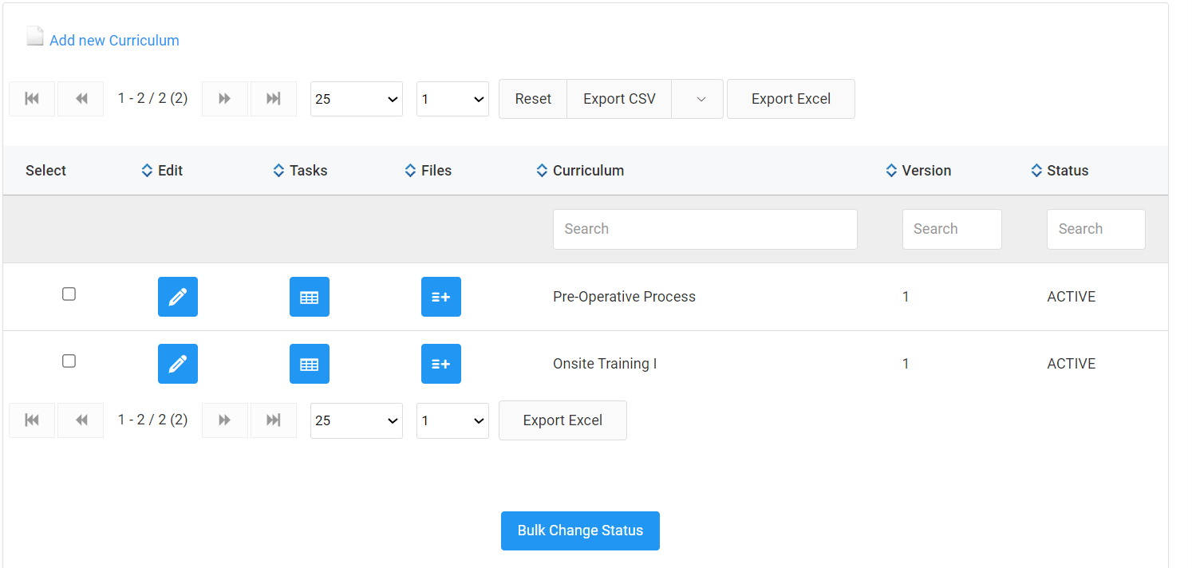Viewport: 1192px width, 568px height.
Task: Click version 1 of Pre-Operative Process row
Action: point(906,297)
